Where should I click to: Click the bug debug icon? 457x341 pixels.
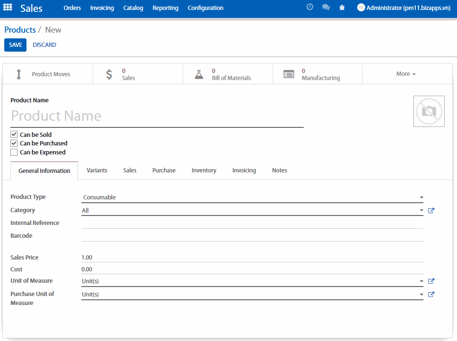coord(342,8)
